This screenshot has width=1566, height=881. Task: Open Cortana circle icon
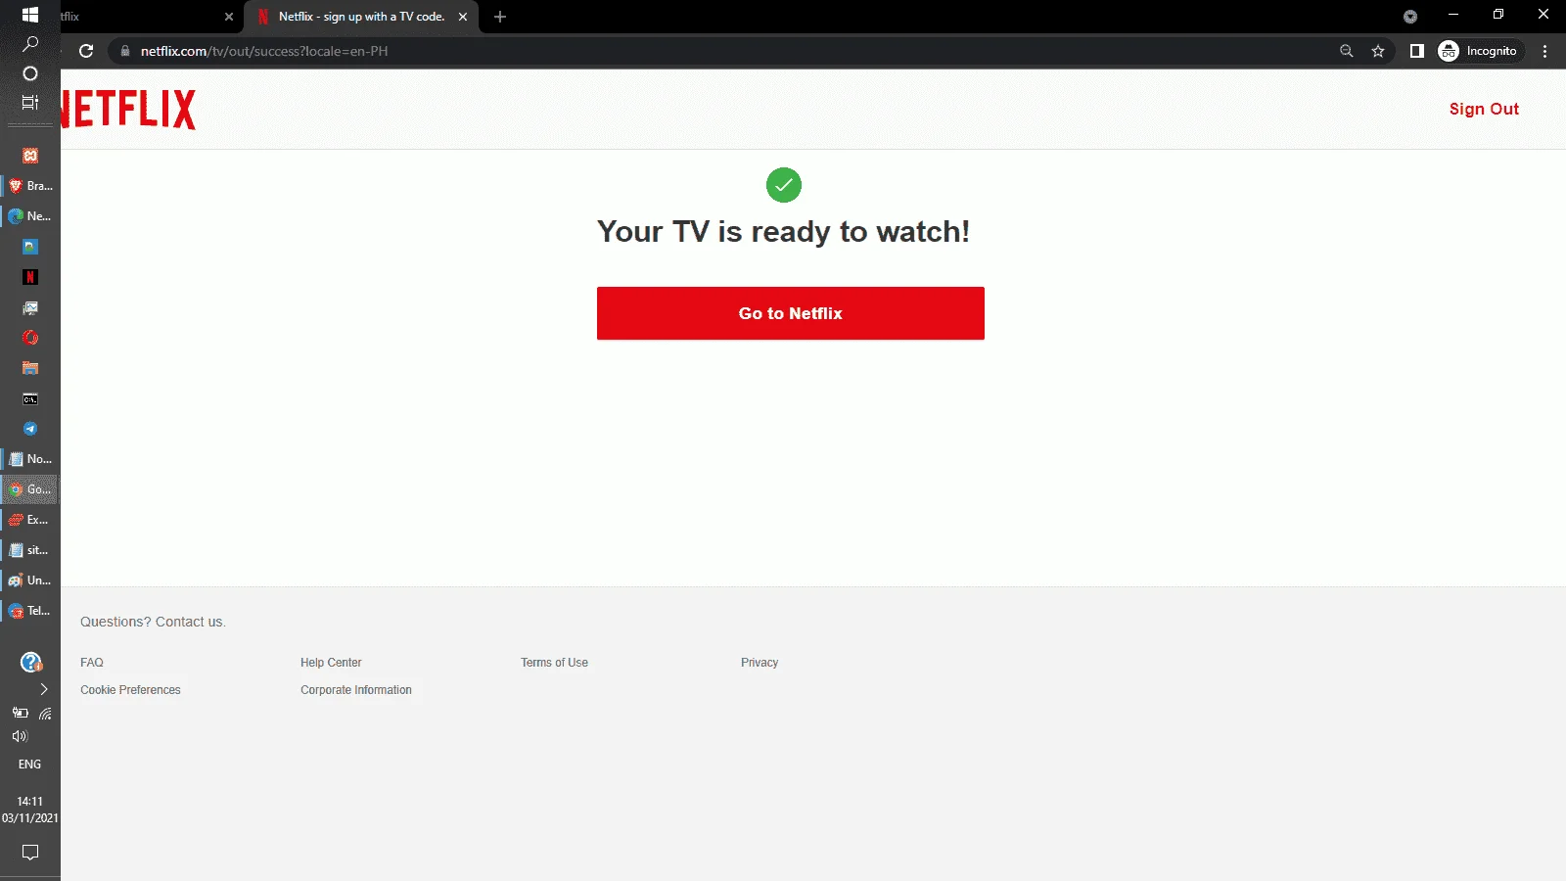click(30, 73)
